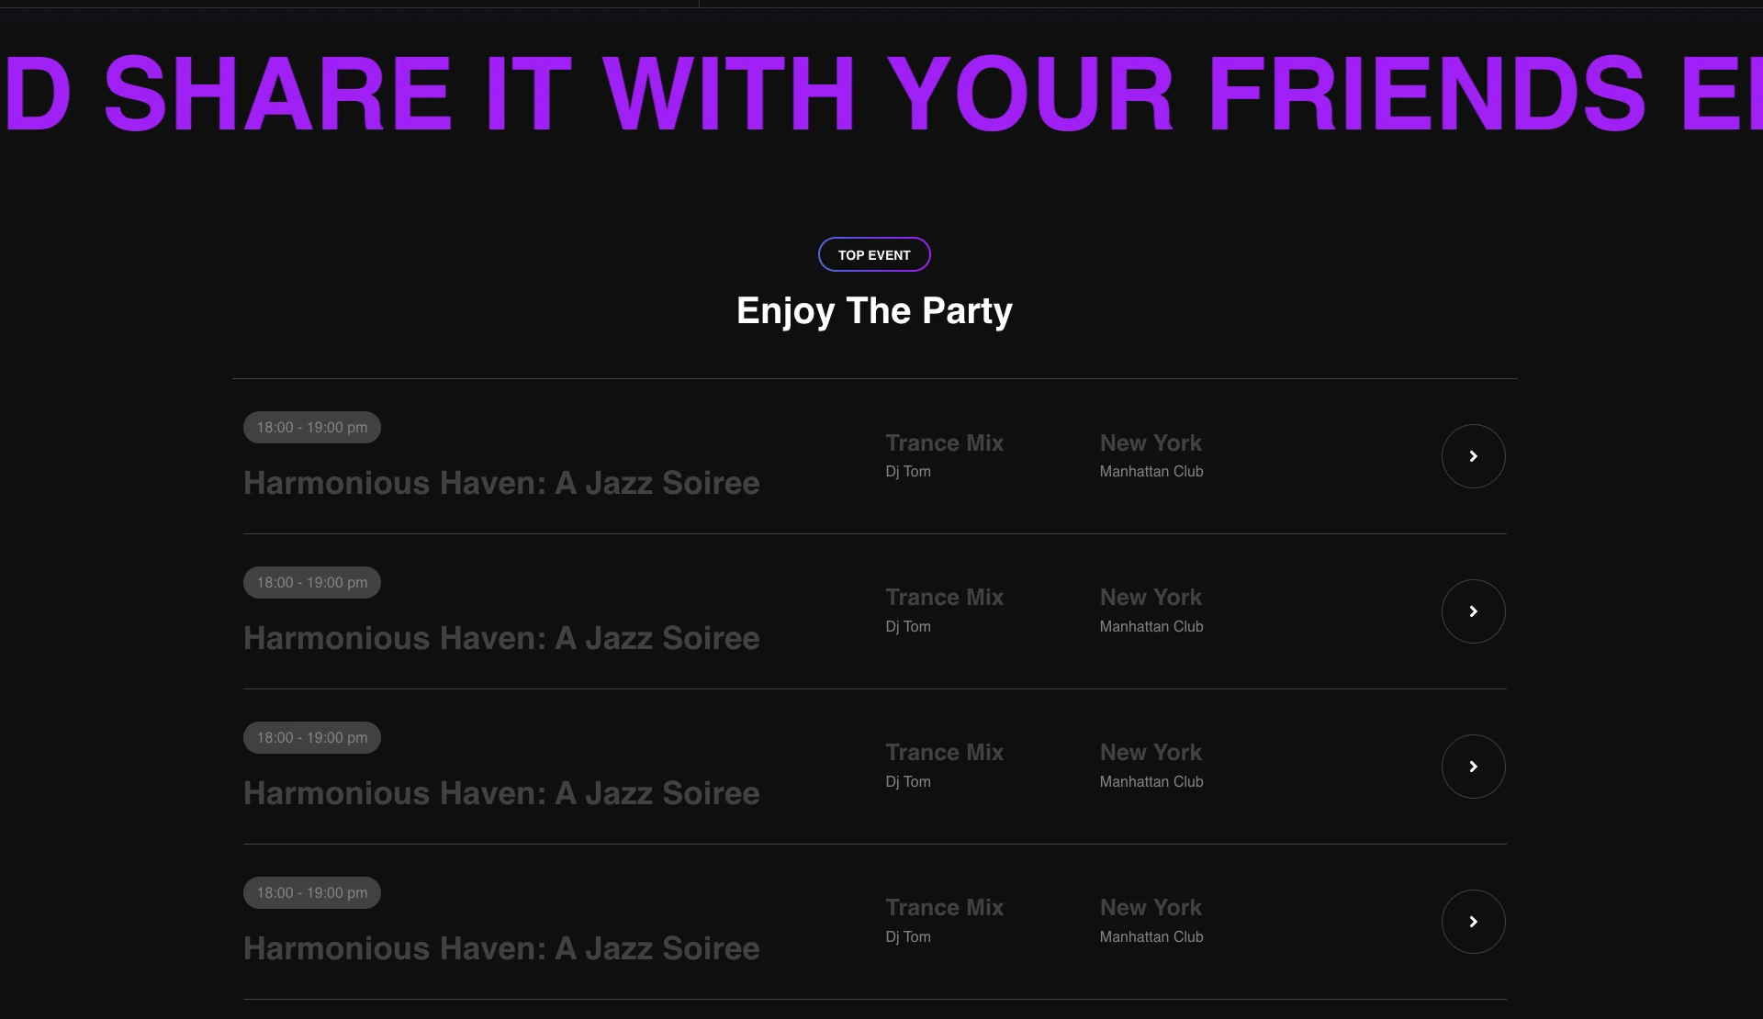Viewport: 1763px width, 1019px height.
Task: Click the second row's 18:00 - 19:00 pm tag
Action: [x=312, y=582]
